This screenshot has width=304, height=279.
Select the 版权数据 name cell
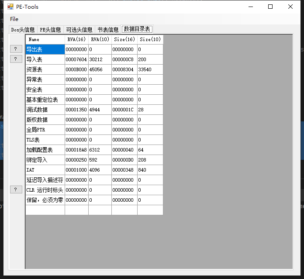(45, 120)
